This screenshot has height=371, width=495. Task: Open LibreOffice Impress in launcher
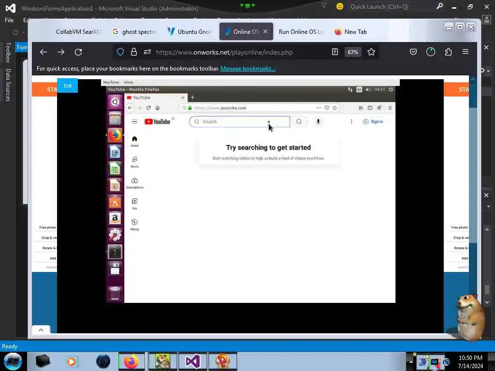(115, 185)
